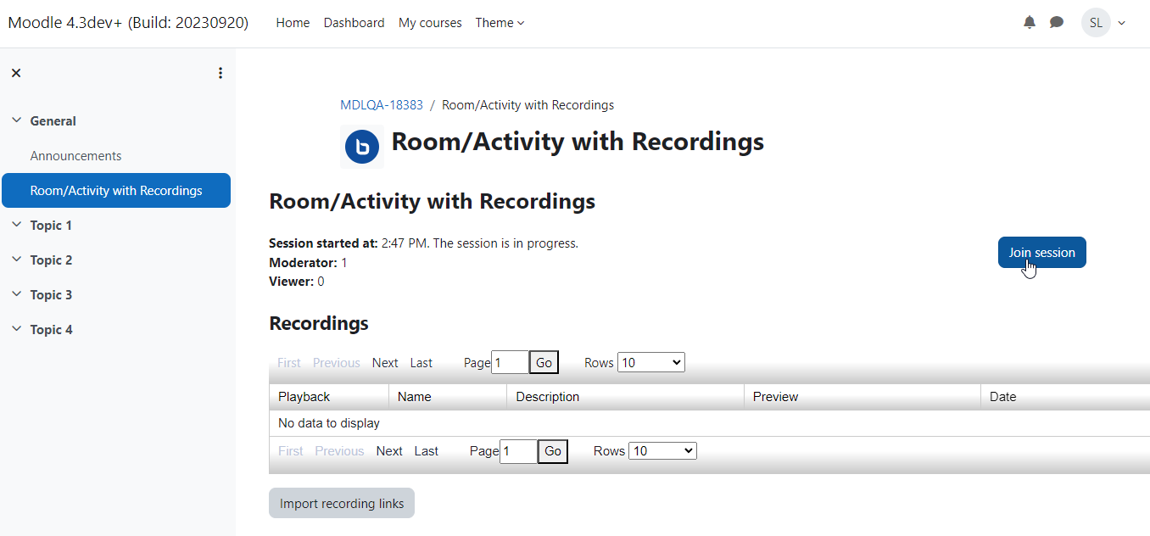Click 'Session started at:' status text
The height and width of the screenshot is (536, 1150).
pyautogui.click(x=323, y=243)
